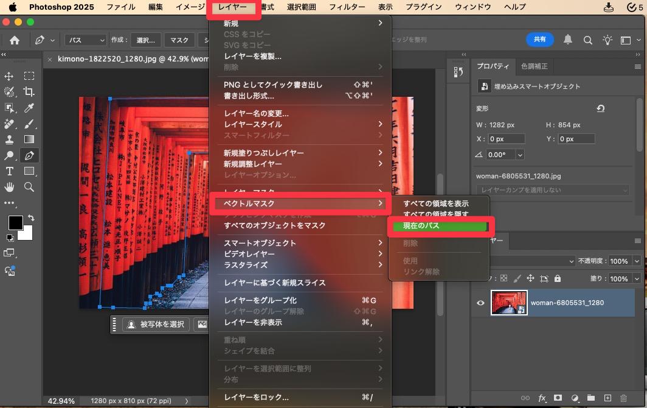This screenshot has width=647, height=408.
Task: Select the Move tool
Action: [9, 76]
